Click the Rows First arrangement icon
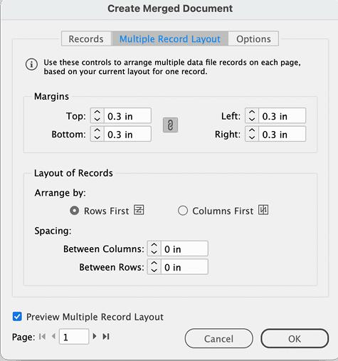Viewport: 338px width, 361px height. pyautogui.click(x=139, y=210)
